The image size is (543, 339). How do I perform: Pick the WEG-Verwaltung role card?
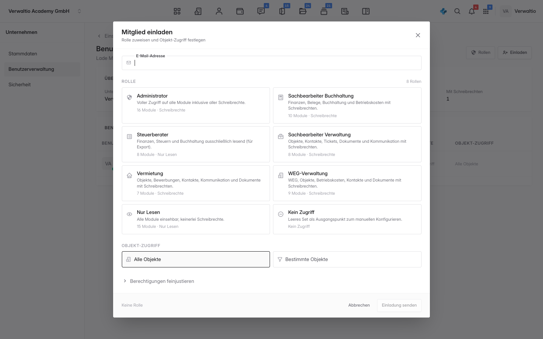tap(347, 183)
